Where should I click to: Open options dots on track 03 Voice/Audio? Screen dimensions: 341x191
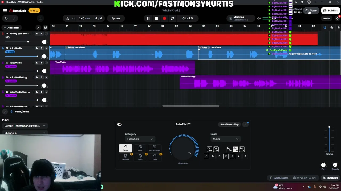[x=33, y=63]
